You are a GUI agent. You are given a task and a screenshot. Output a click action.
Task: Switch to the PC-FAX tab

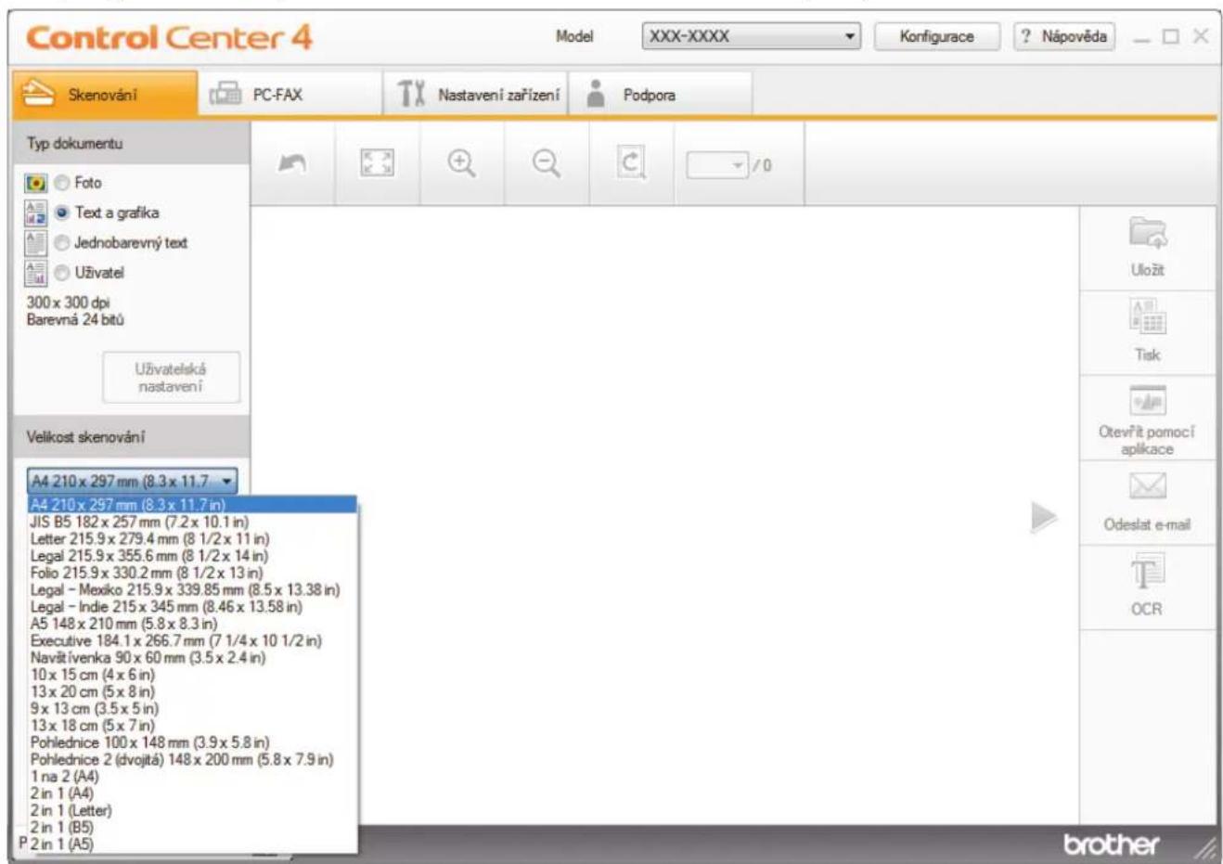(290, 95)
